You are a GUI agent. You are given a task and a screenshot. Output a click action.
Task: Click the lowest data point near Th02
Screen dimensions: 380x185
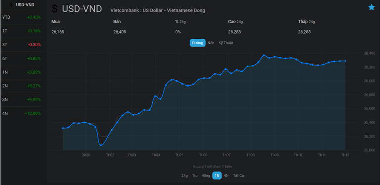click(101, 145)
